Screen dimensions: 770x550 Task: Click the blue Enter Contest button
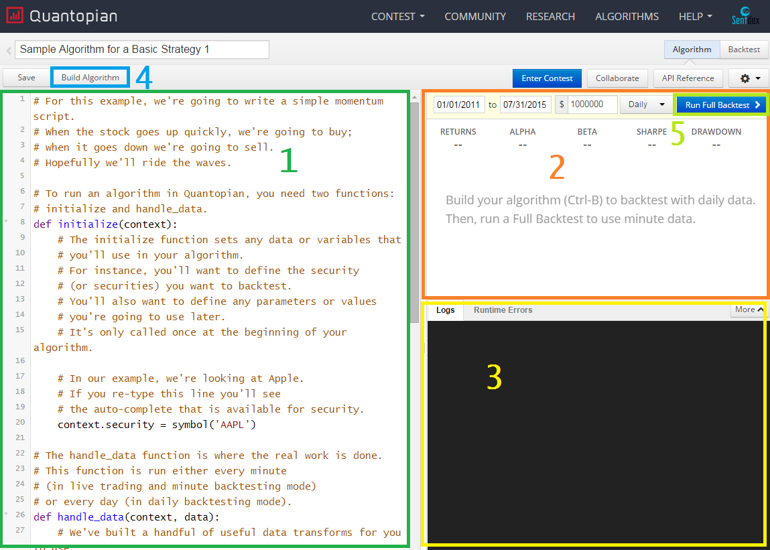click(x=547, y=78)
